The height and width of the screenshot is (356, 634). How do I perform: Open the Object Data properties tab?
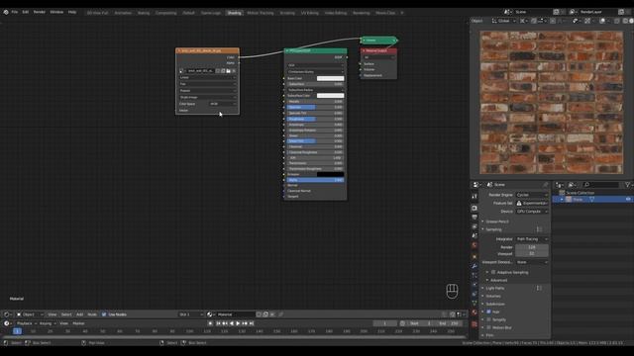(x=475, y=303)
